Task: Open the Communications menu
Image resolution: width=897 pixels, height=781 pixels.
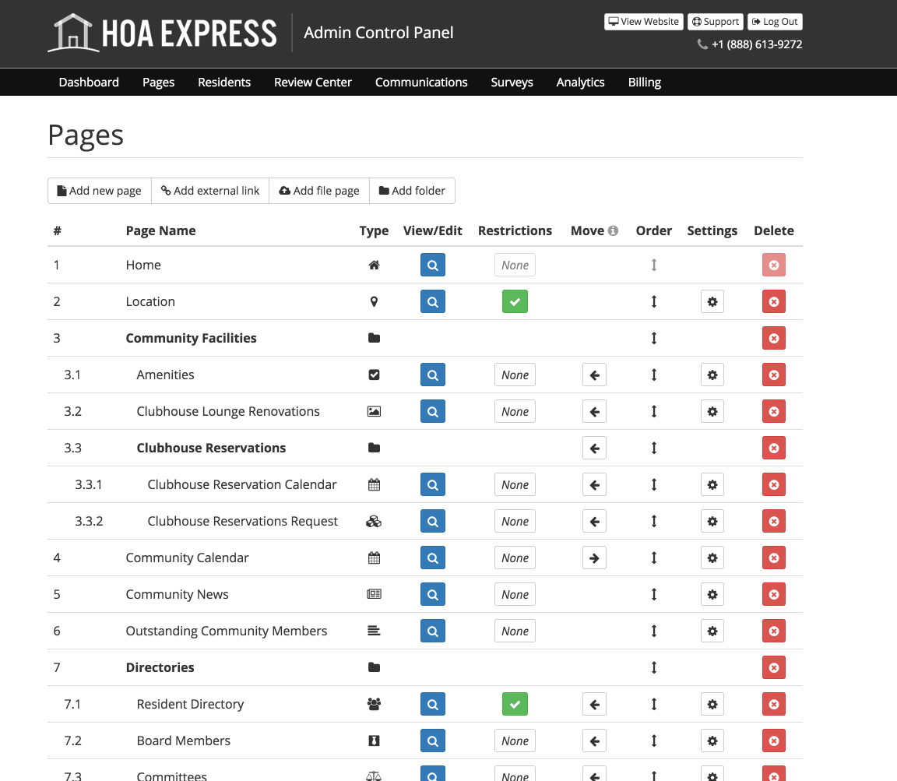Action: 421,83
